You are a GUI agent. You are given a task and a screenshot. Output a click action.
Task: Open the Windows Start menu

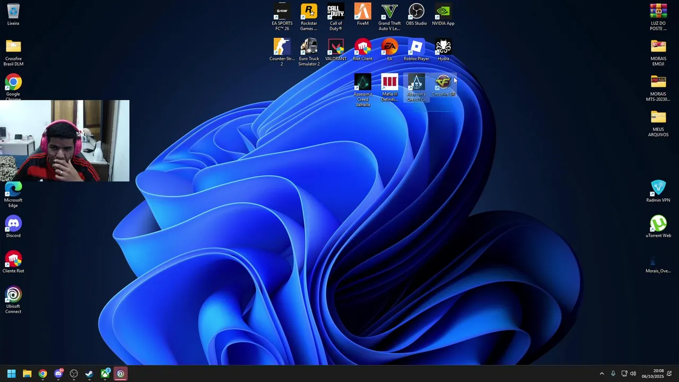coord(11,374)
